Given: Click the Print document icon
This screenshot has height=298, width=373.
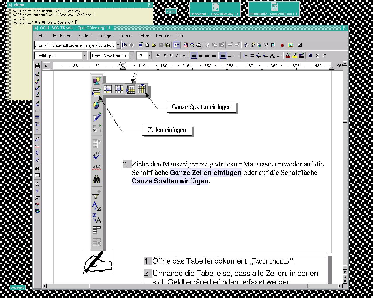Looking at the screenshot, I should click(192, 45).
